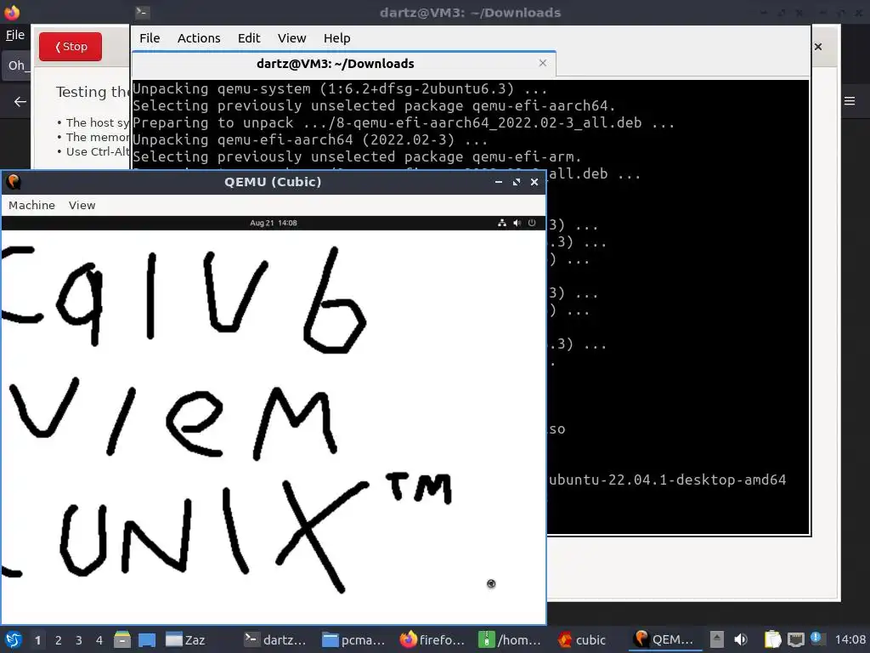Image resolution: width=870 pixels, height=653 pixels.
Task: Maximize the QEMU (Cubic) window
Action: pos(517,182)
